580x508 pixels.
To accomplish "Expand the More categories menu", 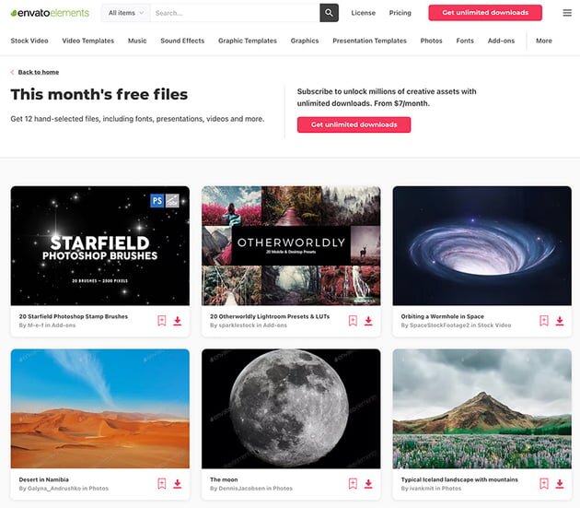I will point(544,41).
